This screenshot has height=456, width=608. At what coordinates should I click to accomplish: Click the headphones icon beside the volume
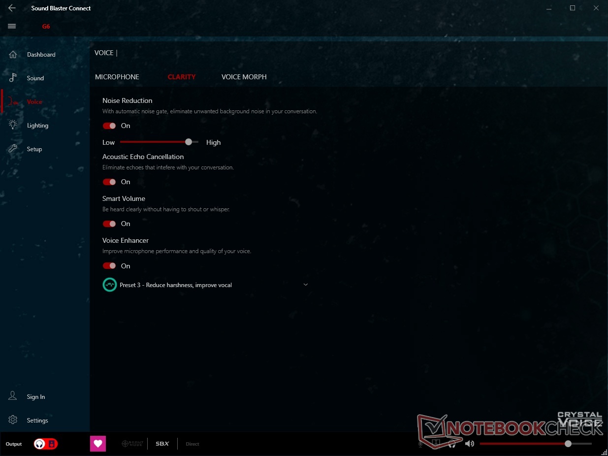tap(452, 444)
